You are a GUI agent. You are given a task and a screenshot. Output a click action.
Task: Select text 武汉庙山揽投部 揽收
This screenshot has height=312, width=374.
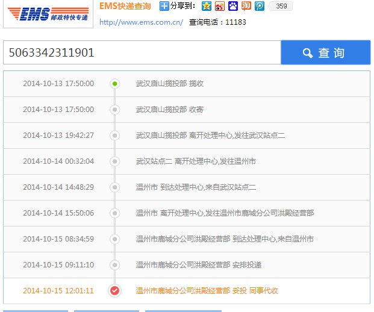(170, 84)
